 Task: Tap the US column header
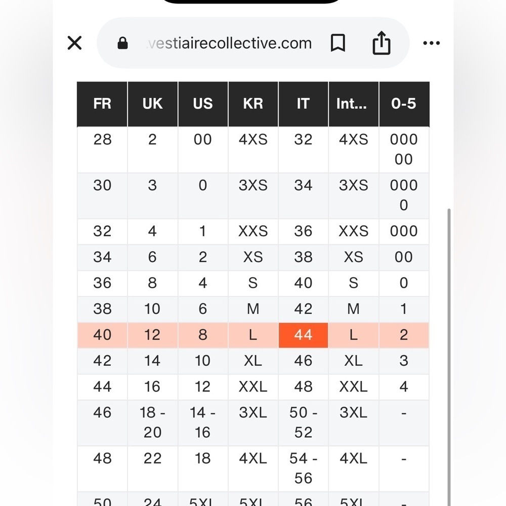click(202, 104)
